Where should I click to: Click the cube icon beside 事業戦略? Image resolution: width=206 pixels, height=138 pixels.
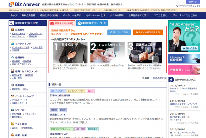click(12, 85)
